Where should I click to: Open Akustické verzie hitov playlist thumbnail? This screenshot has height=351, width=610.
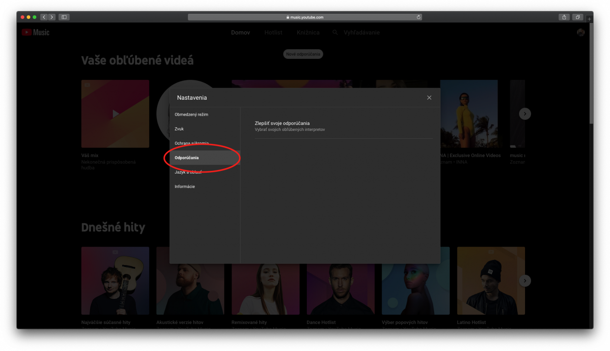pyautogui.click(x=190, y=281)
